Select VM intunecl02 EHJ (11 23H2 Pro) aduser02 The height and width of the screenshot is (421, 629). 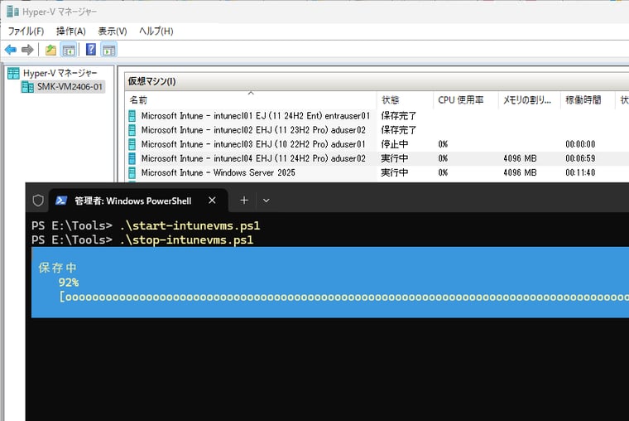[253, 130]
